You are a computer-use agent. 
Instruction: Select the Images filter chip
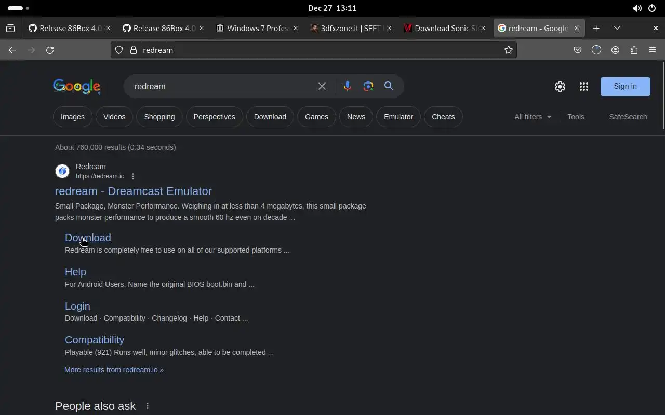[x=73, y=117]
